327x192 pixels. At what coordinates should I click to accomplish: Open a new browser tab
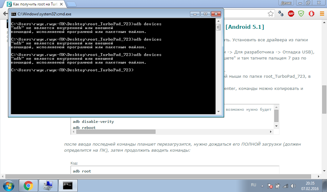tap(72, 4)
